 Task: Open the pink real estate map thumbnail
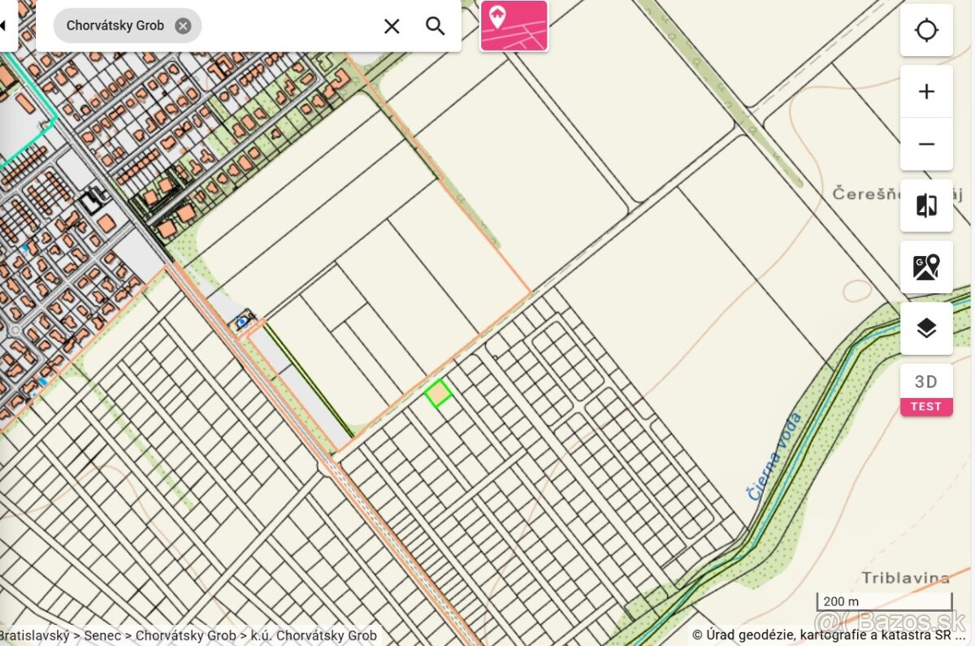(513, 26)
